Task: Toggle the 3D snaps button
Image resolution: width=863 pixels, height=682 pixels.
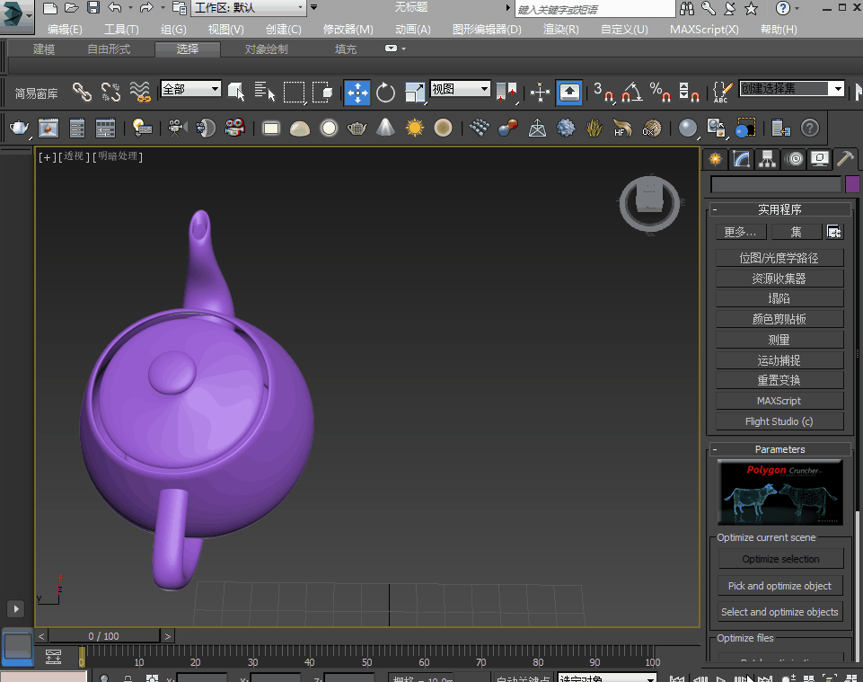Action: (x=603, y=92)
